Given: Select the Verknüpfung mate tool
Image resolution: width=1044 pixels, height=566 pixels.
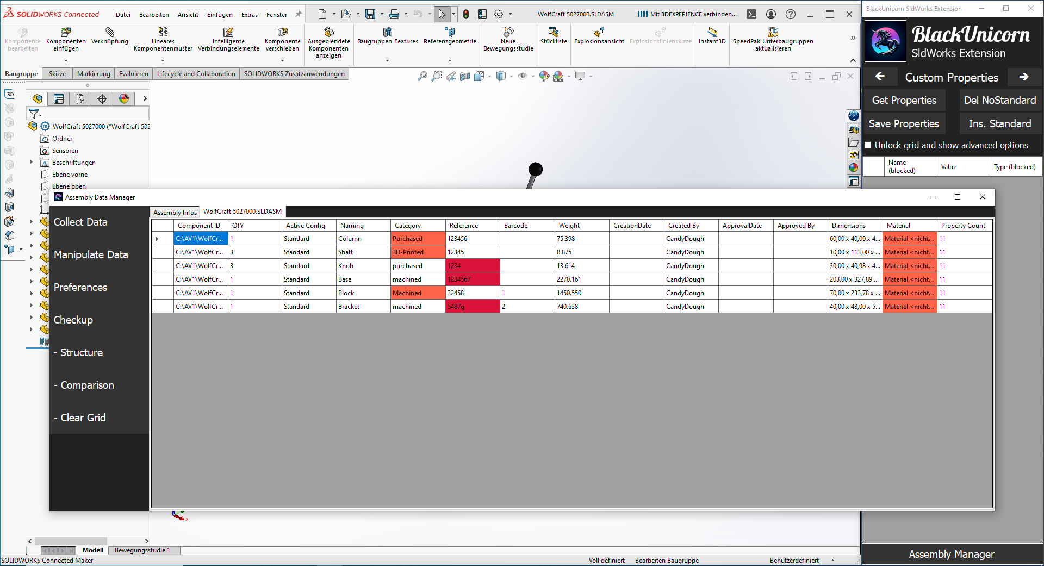Looking at the screenshot, I should (x=110, y=33).
